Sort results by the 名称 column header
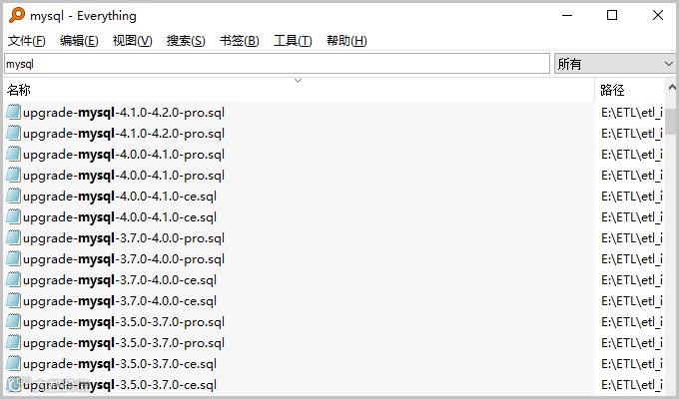The width and height of the screenshot is (679, 399). (299, 90)
